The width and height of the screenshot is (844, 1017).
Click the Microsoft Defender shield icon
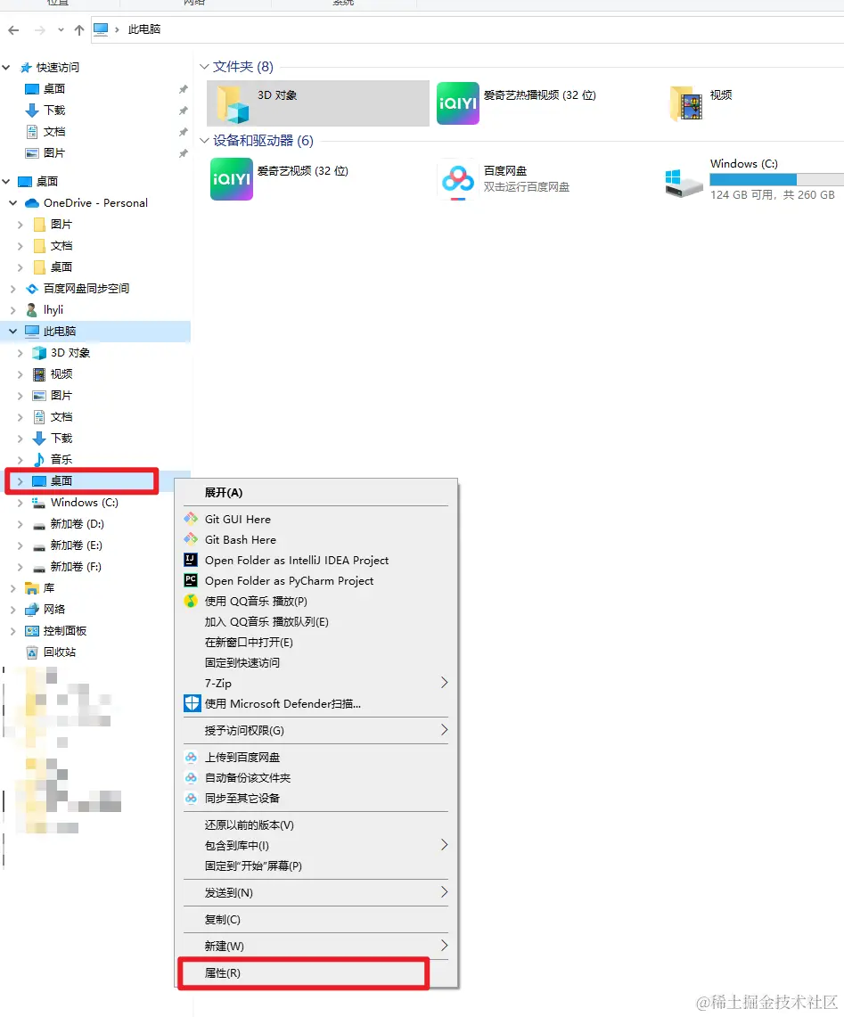pyautogui.click(x=192, y=704)
